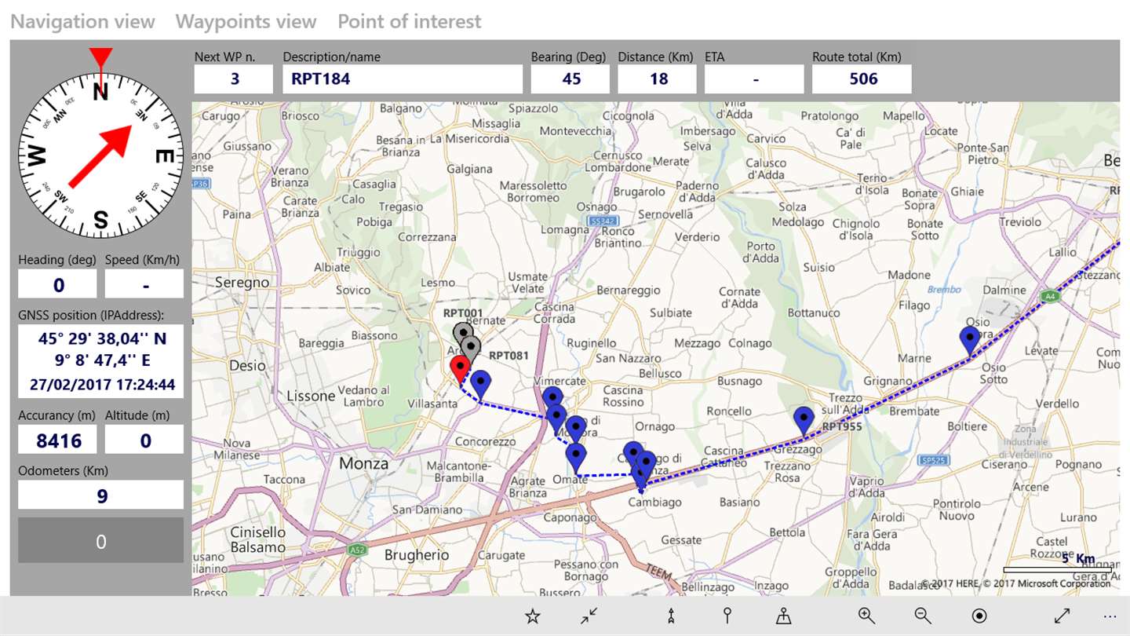Click the inward-arrows collapse icon
The height and width of the screenshot is (636, 1130).
coord(589,616)
